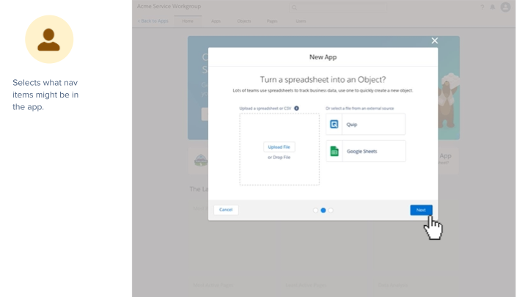Click the persona avatar icon on left
This screenshot has height=297, width=528.
pyautogui.click(x=49, y=39)
